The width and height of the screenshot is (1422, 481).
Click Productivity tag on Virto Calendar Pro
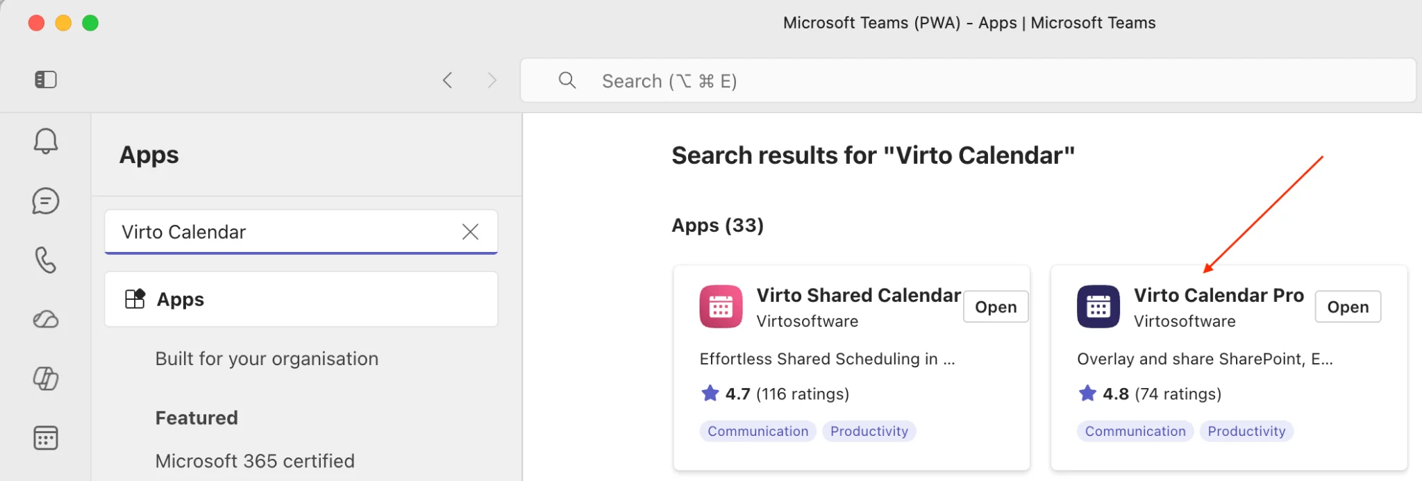(1246, 431)
